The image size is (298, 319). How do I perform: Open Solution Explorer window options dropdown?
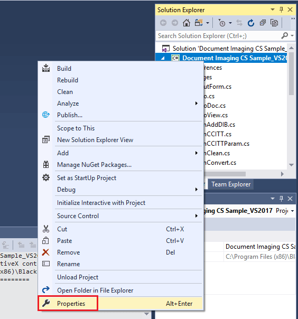click(x=272, y=10)
